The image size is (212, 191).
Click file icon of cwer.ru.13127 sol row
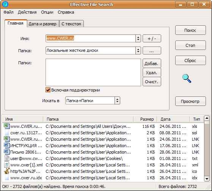point(6,133)
